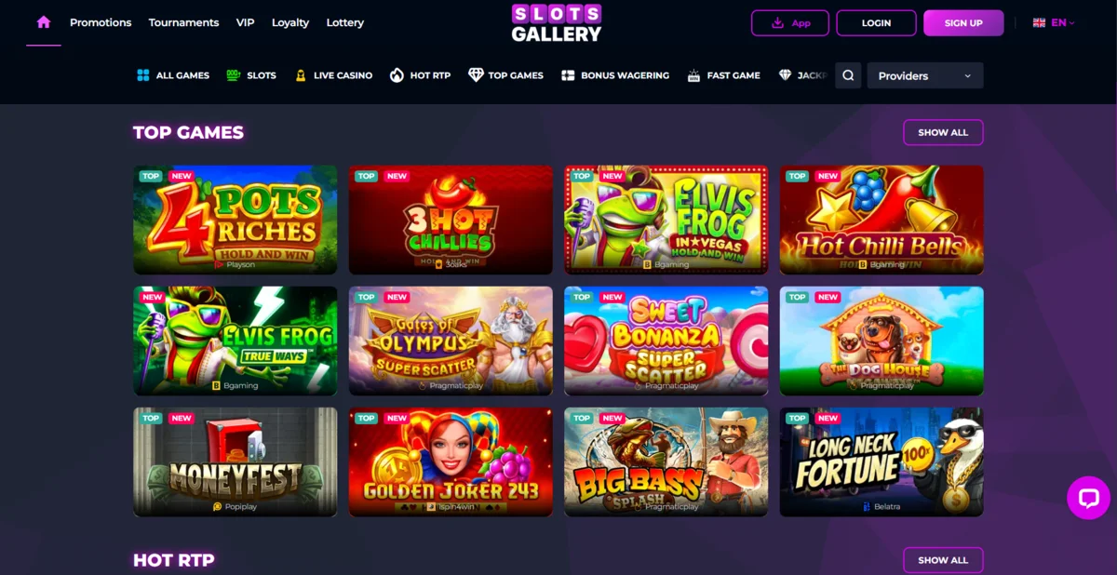Viewport: 1117px width, 575px height.
Task: Click the Slots Gallery logo
Action: (x=557, y=23)
